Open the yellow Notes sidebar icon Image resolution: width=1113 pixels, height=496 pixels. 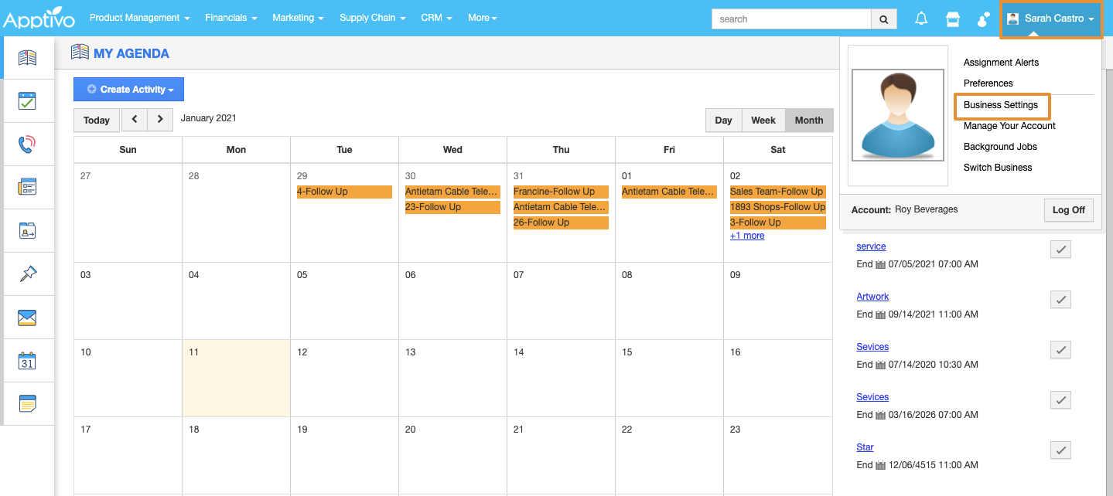27,403
